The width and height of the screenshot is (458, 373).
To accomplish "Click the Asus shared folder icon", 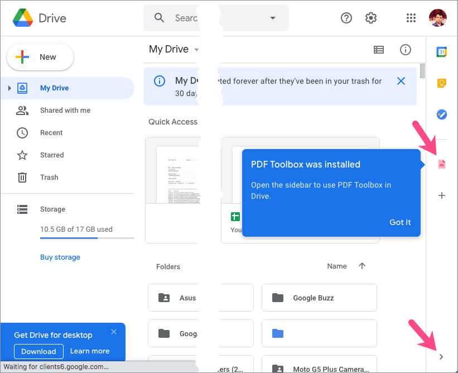I will click(x=164, y=298).
